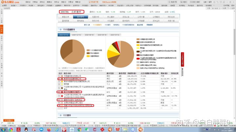Click the 加入自选 button at top right

pyautogui.click(x=215, y=8)
